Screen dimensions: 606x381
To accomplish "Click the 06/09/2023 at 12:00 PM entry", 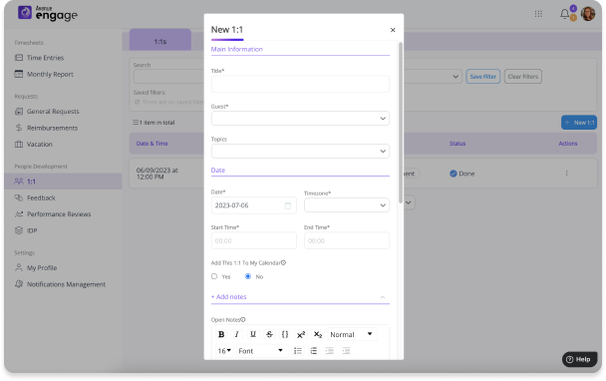I will click(156, 174).
